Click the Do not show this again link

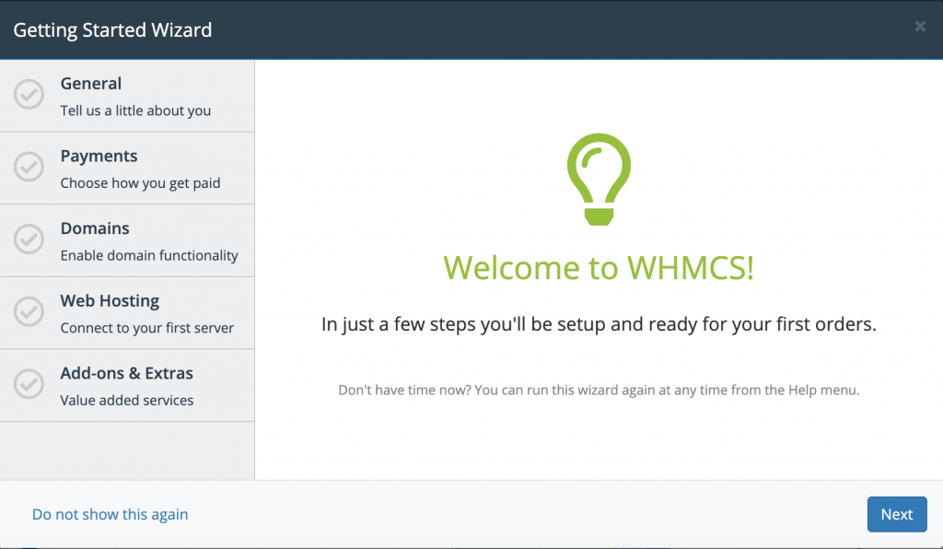[110, 514]
